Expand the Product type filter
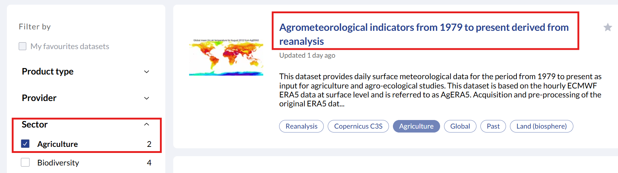618x173 pixels. [48, 72]
